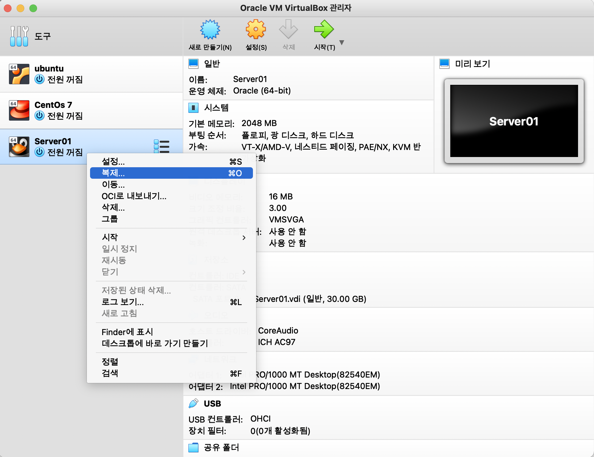Screen dimensions: 594x457
Task: Click the Oracle (64-bit) OS value
Action: pos(262,91)
